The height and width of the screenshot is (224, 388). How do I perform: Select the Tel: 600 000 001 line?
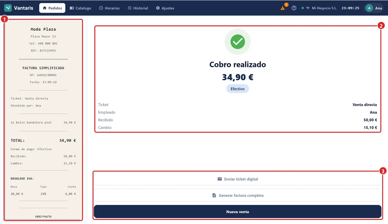pos(43,43)
